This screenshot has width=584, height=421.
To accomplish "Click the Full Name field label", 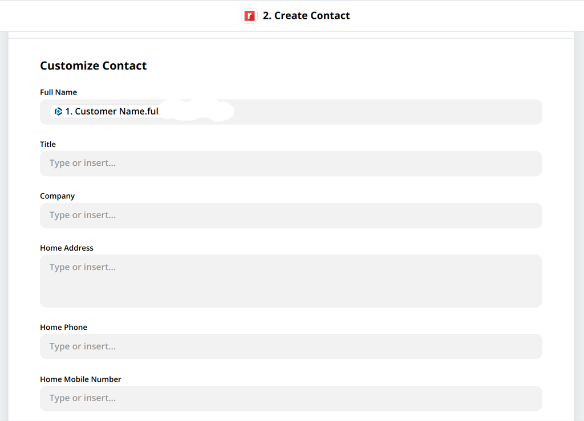I will [58, 92].
